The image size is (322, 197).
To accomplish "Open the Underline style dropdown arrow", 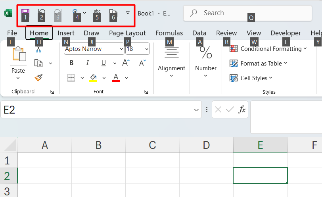I will point(115,63).
